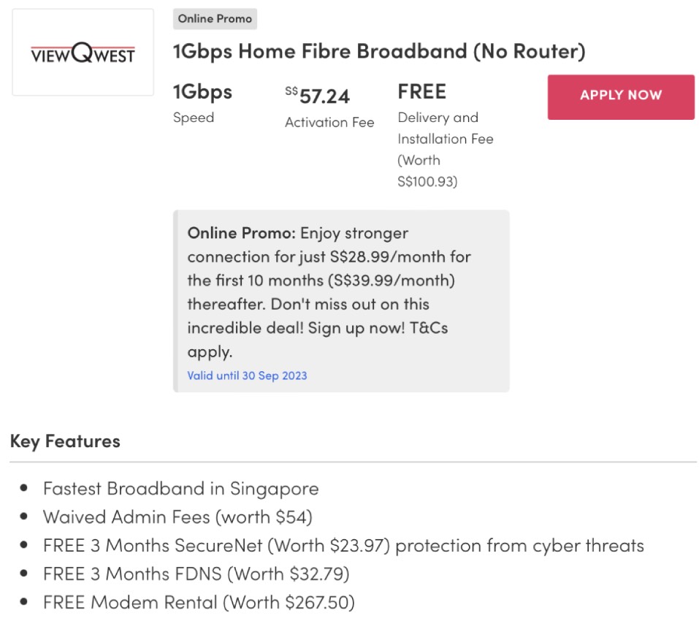This screenshot has width=699, height=621.
Task: Click the 'Valid until 30 Sep 2023' link
Action: tap(247, 376)
